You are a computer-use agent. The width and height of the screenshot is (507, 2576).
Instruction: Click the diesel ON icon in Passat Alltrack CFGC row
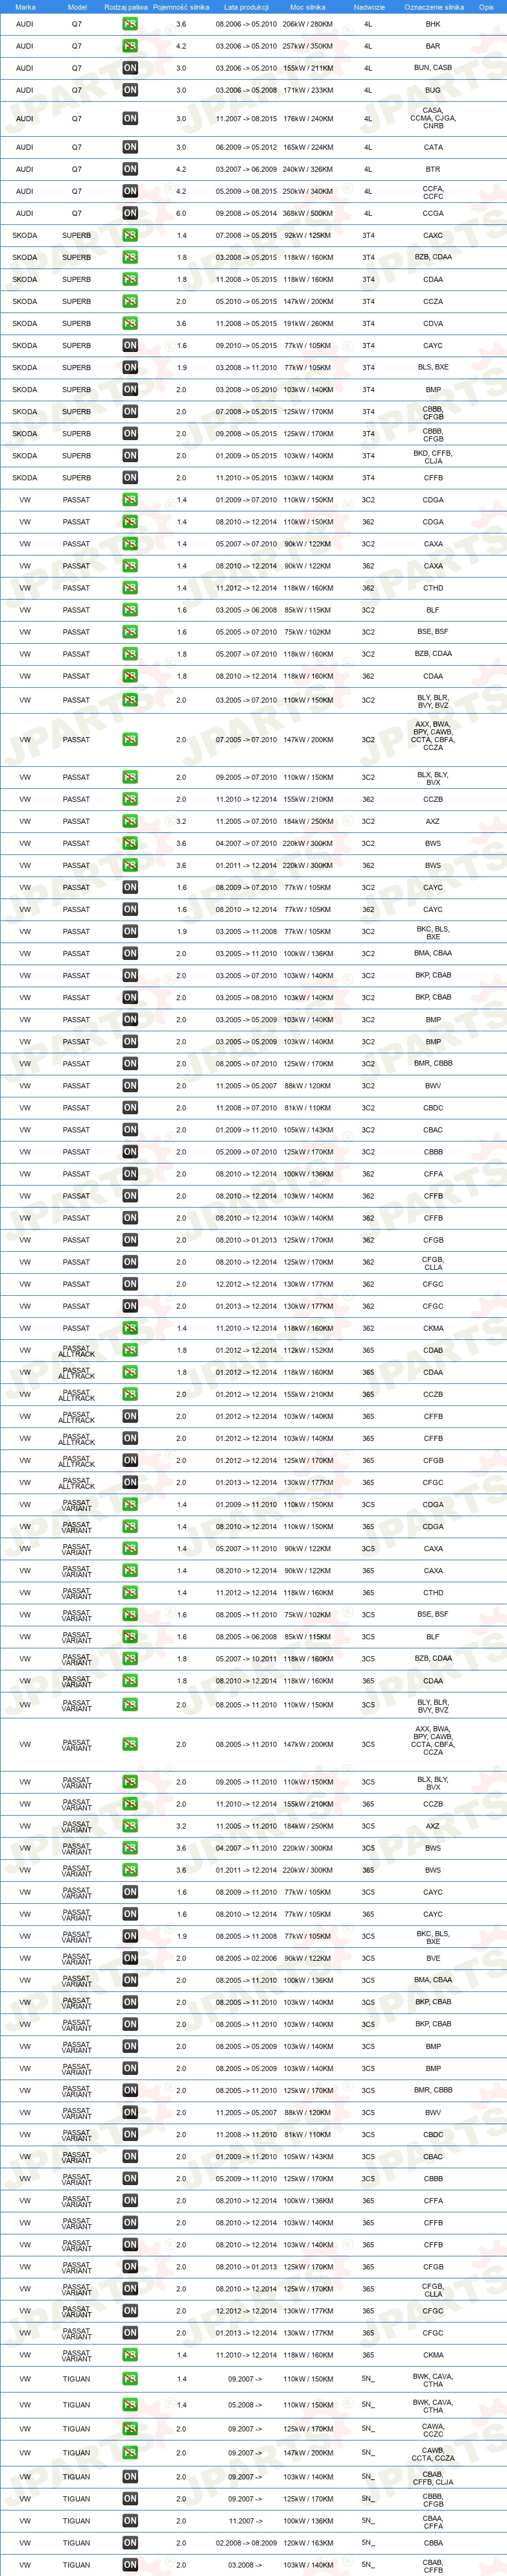click(x=130, y=1483)
